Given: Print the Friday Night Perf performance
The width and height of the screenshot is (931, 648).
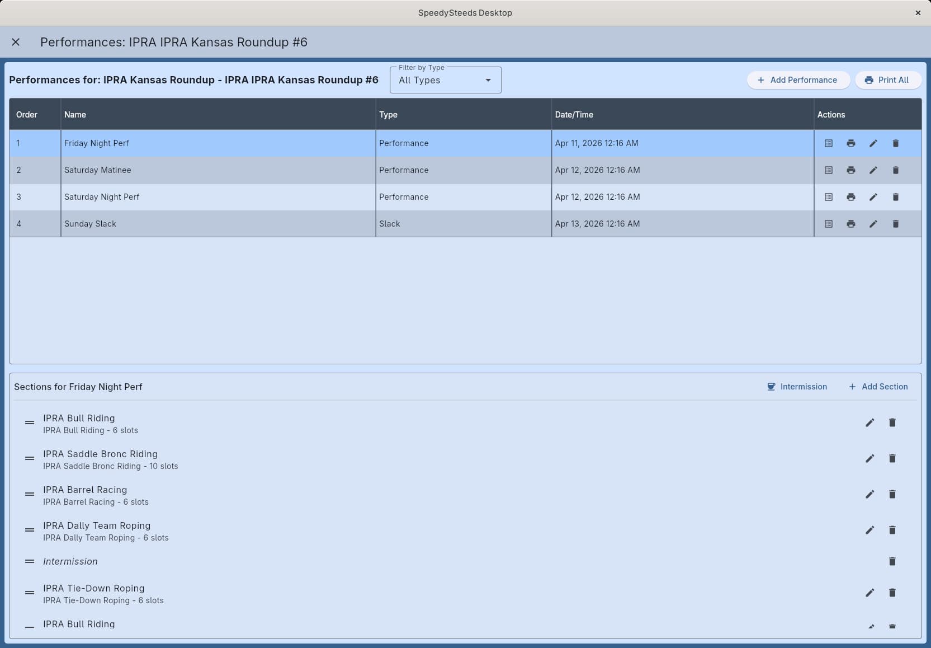Looking at the screenshot, I should coord(851,143).
